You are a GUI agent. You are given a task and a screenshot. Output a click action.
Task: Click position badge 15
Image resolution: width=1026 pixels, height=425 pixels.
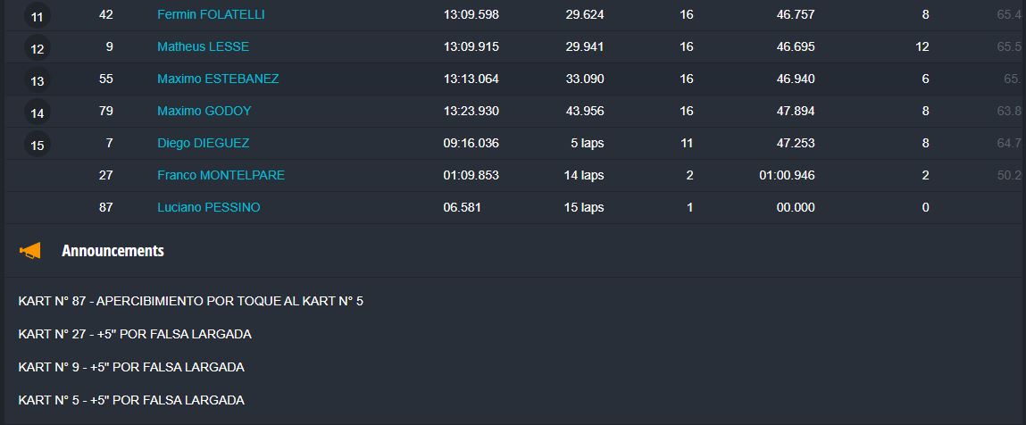tap(38, 146)
